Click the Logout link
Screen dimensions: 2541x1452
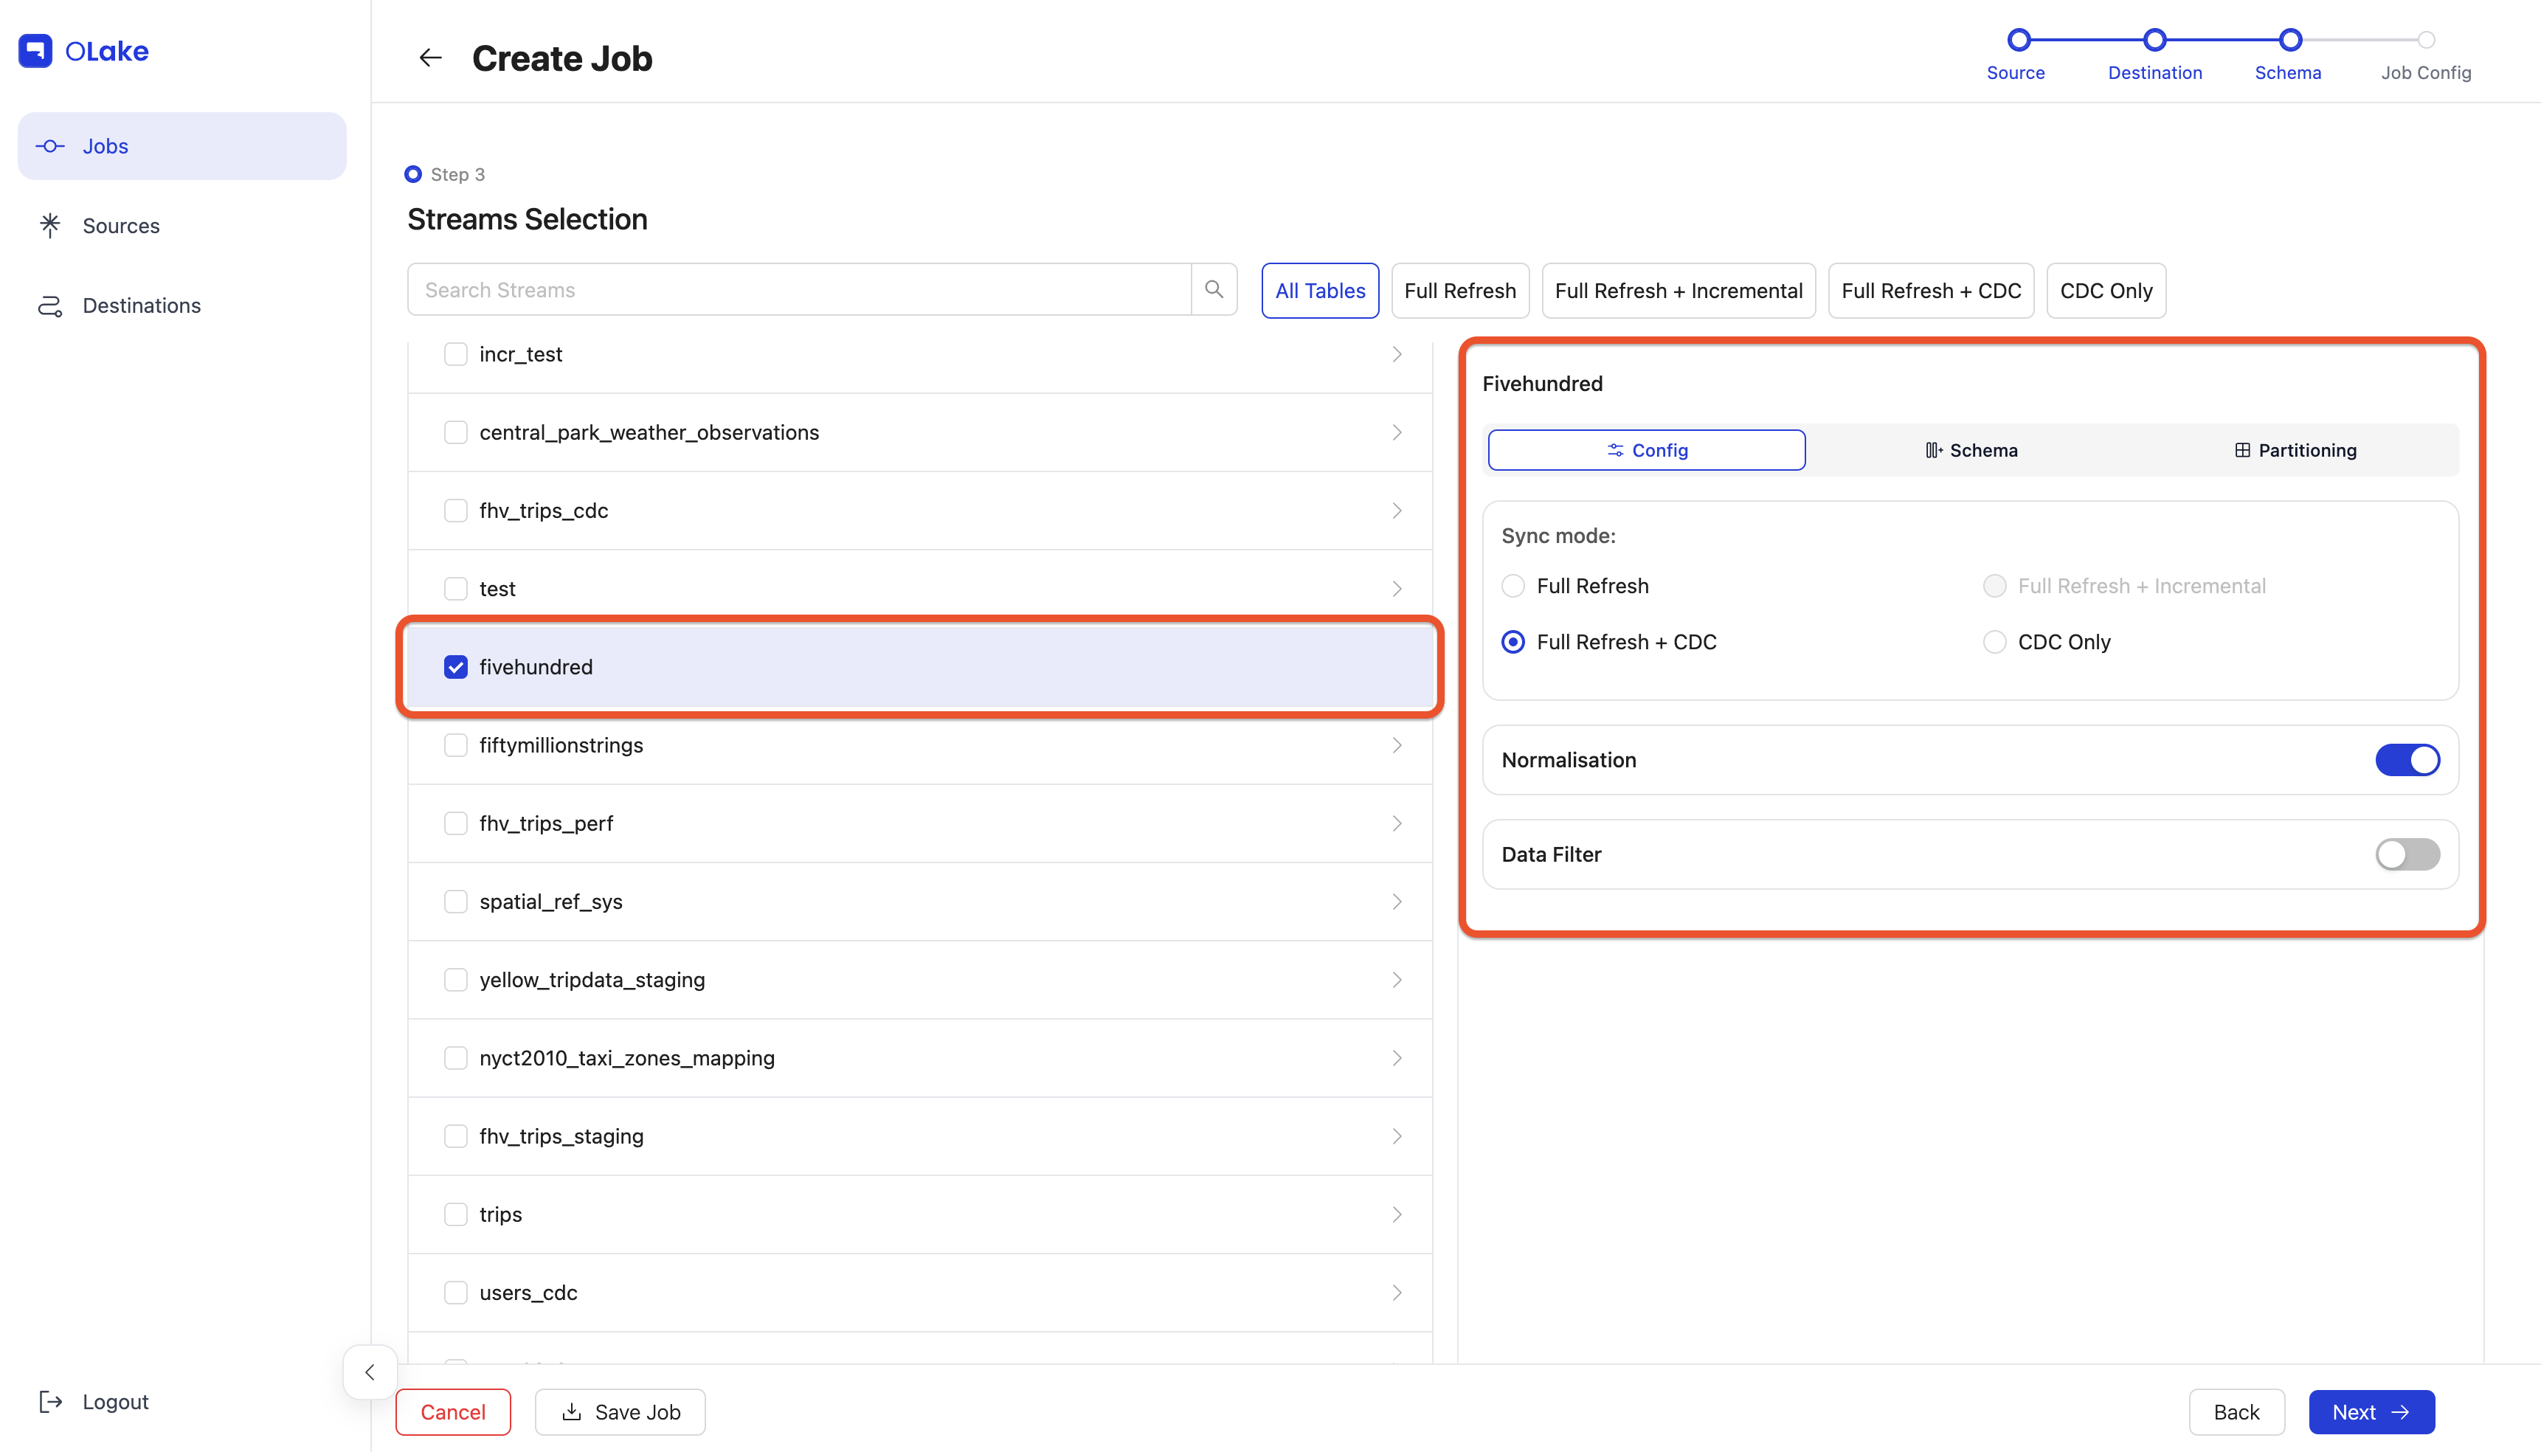pyautogui.click(x=114, y=1401)
